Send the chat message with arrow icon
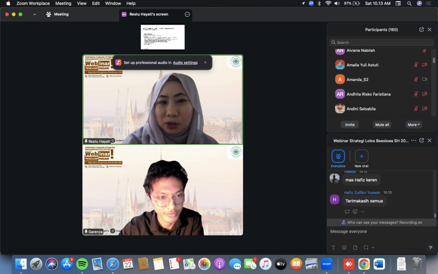This screenshot has width=438, height=274. (430, 247)
